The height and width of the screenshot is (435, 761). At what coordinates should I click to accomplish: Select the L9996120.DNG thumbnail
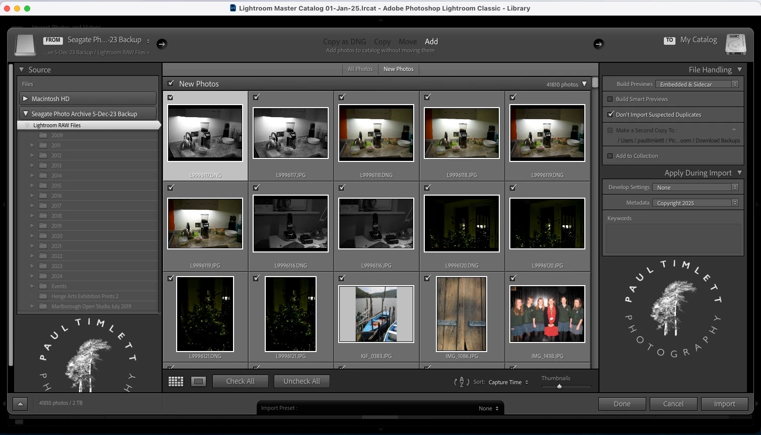pos(462,223)
